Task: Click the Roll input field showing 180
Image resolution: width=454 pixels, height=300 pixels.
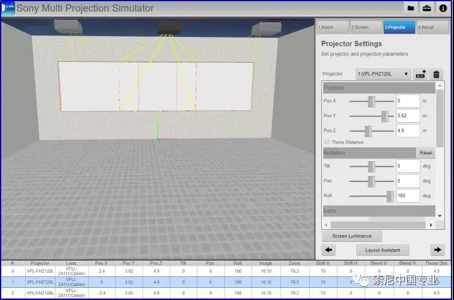Action: click(x=408, y=195)
